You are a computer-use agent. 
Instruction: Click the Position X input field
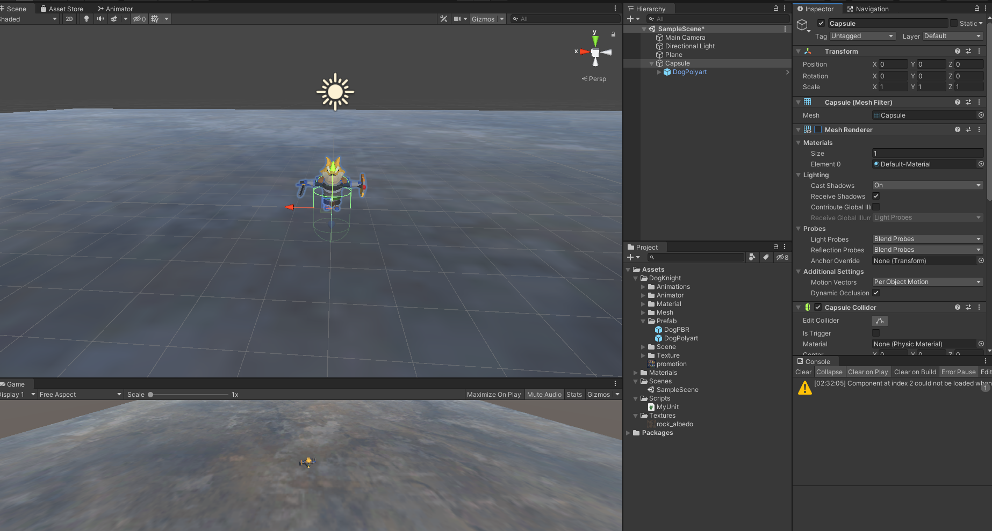pyautogui.click(x=893, y=64)
